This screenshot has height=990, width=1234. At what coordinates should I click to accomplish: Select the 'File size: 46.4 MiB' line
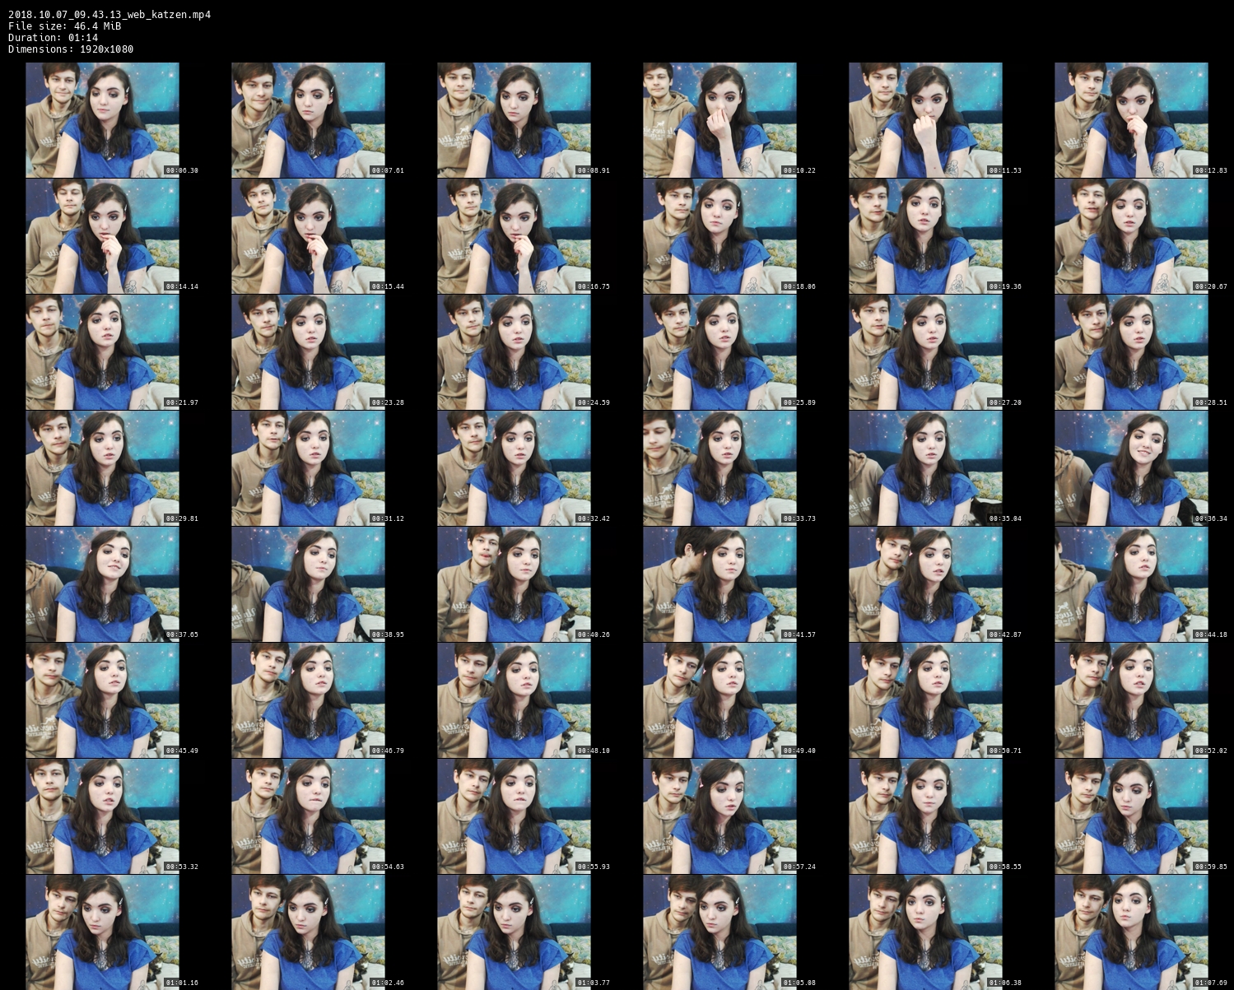pos(65,26)
